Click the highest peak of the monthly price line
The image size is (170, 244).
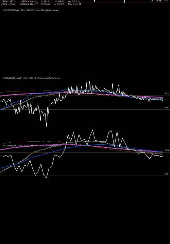pyautogui.click(x=92, y=130)
